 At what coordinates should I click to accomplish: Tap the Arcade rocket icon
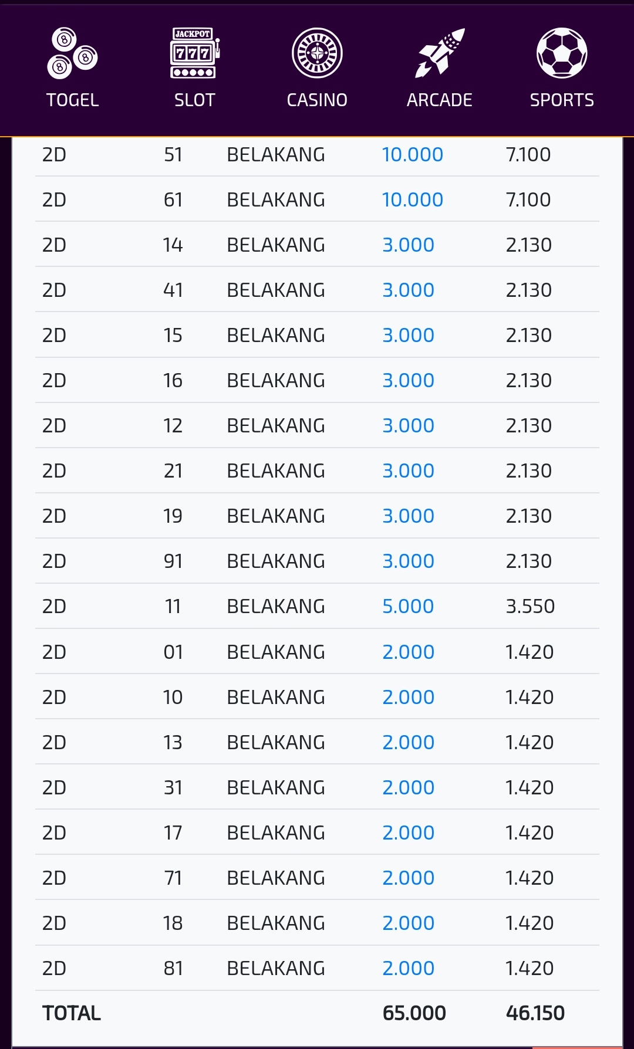tap(439, 53)
